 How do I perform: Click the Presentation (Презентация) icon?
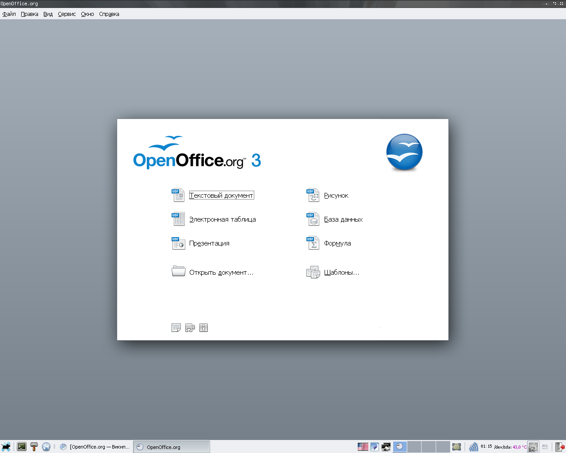coord(178,243)
